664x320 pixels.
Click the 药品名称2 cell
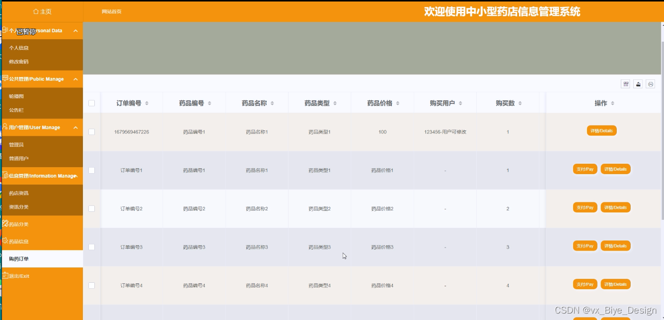tap(257, 208)
